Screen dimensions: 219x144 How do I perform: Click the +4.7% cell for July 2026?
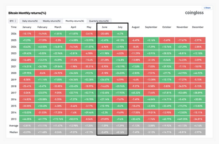pos(120,34)
